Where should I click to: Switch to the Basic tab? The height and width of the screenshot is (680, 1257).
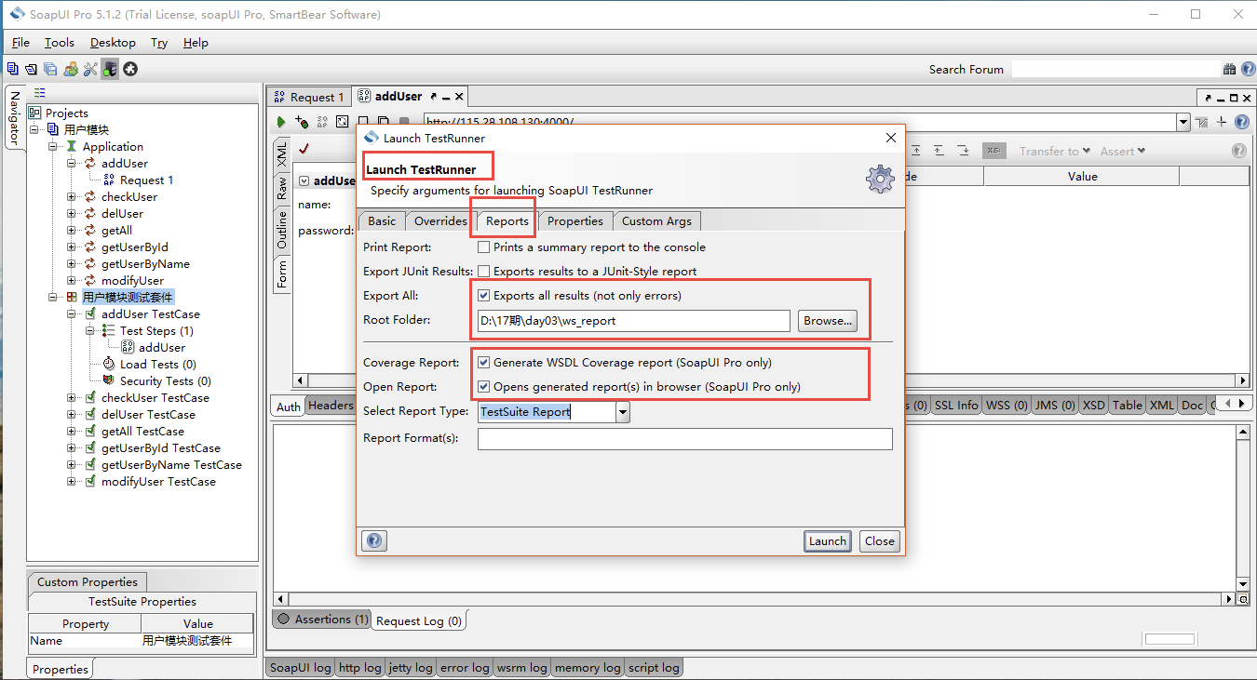click(382, 221)
